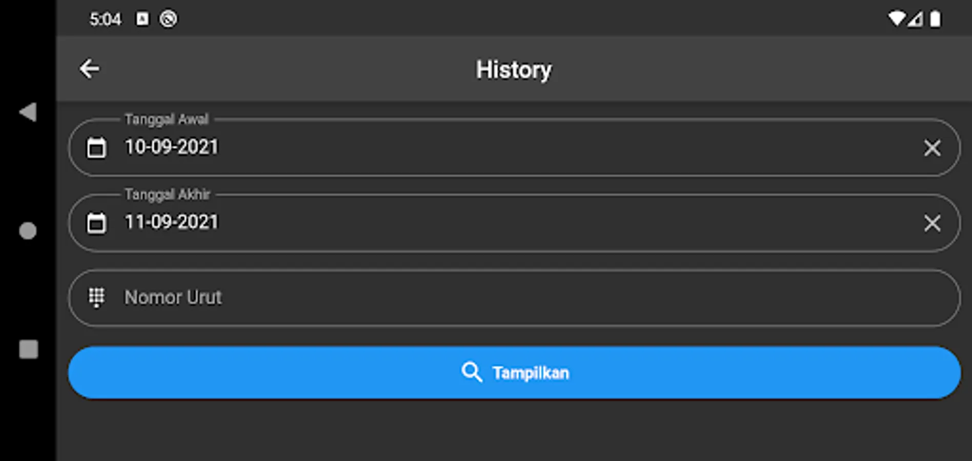Click the status bar clock 5:04
The image size is (972, 461).
[x=105, y=19]
